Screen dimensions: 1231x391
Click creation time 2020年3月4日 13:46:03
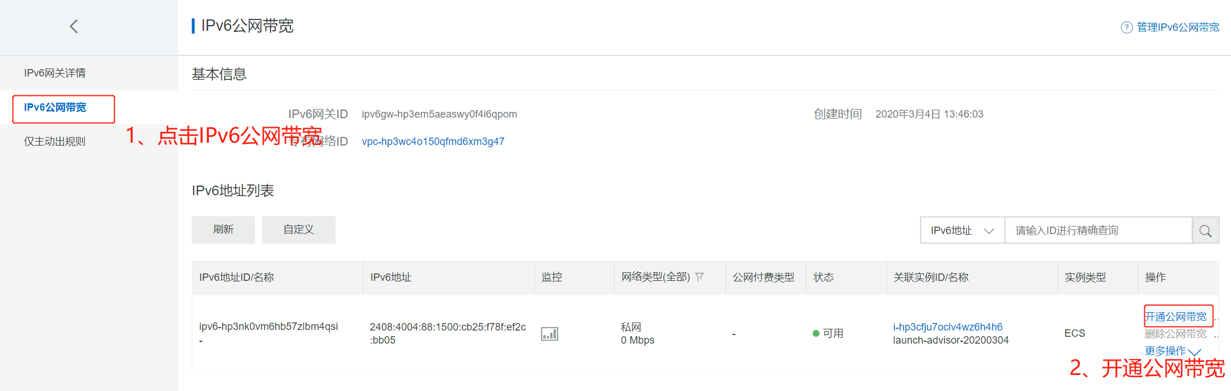(929, 114)
